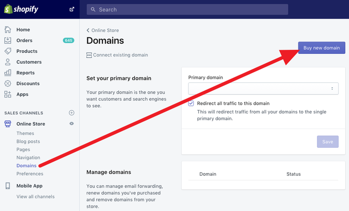Go back to Online Store breadcrumb

(x=102, y=31)
